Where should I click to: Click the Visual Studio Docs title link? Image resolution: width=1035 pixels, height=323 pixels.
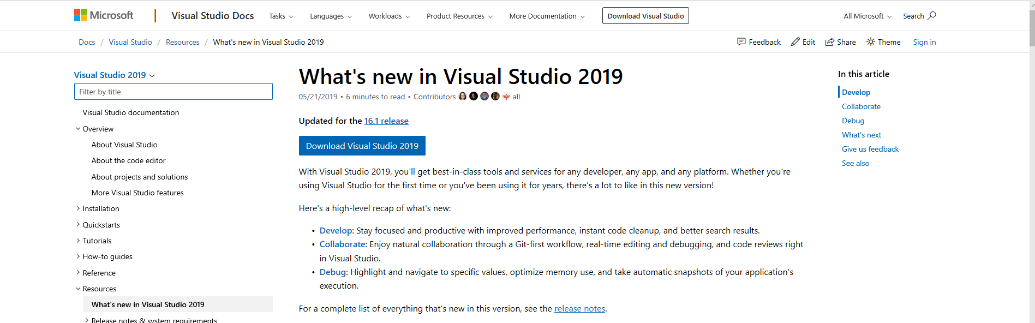coord(213,16)
